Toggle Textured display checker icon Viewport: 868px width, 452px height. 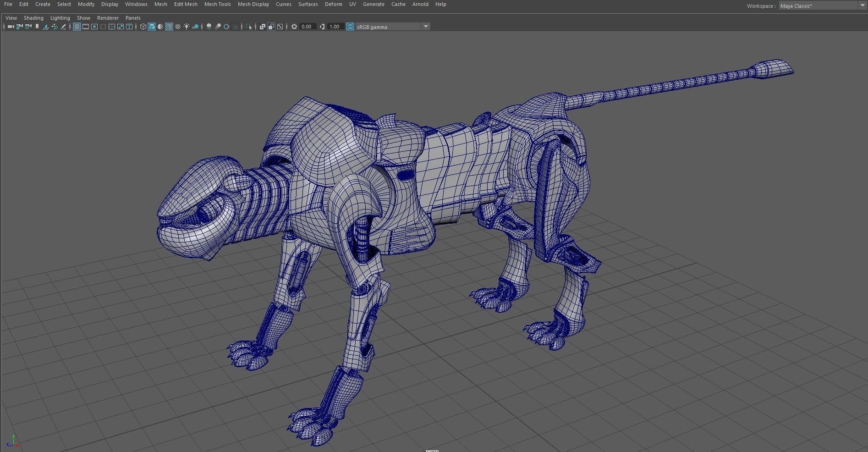(x=178, y=27)
